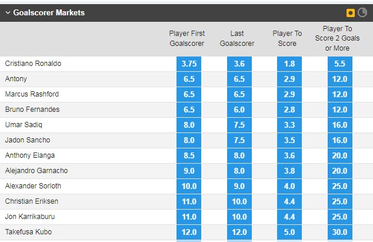Choose Bruno Fernandes first goalscorer at 6.5

click(x=189, y=110)
